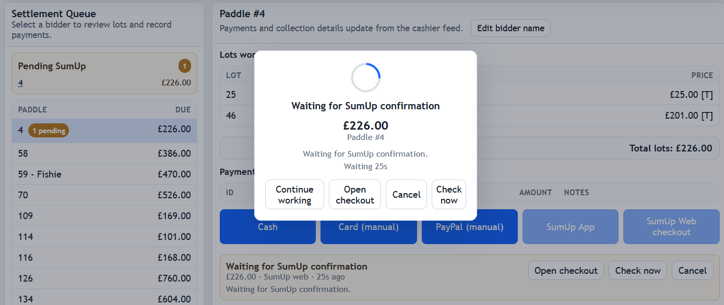This screenshot has height=305, width=724.
Task: Click the loading spinner in dialog
Action: [x=365, y=78]
